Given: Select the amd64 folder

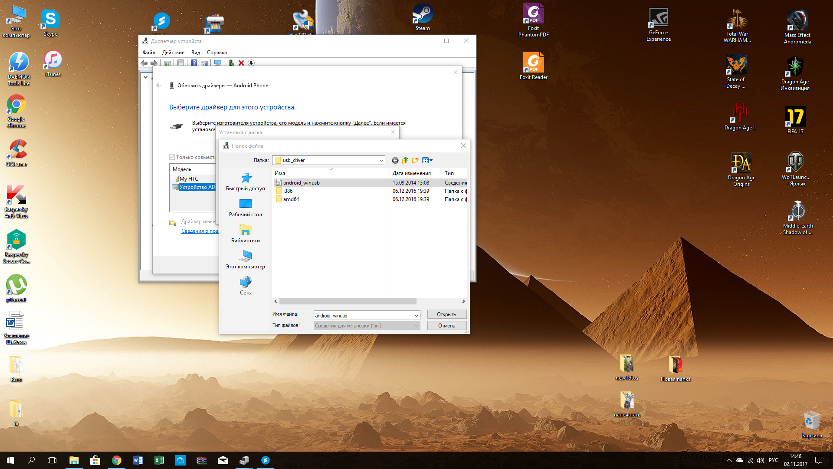Looking at the screenshot, I should click(291, 199).
